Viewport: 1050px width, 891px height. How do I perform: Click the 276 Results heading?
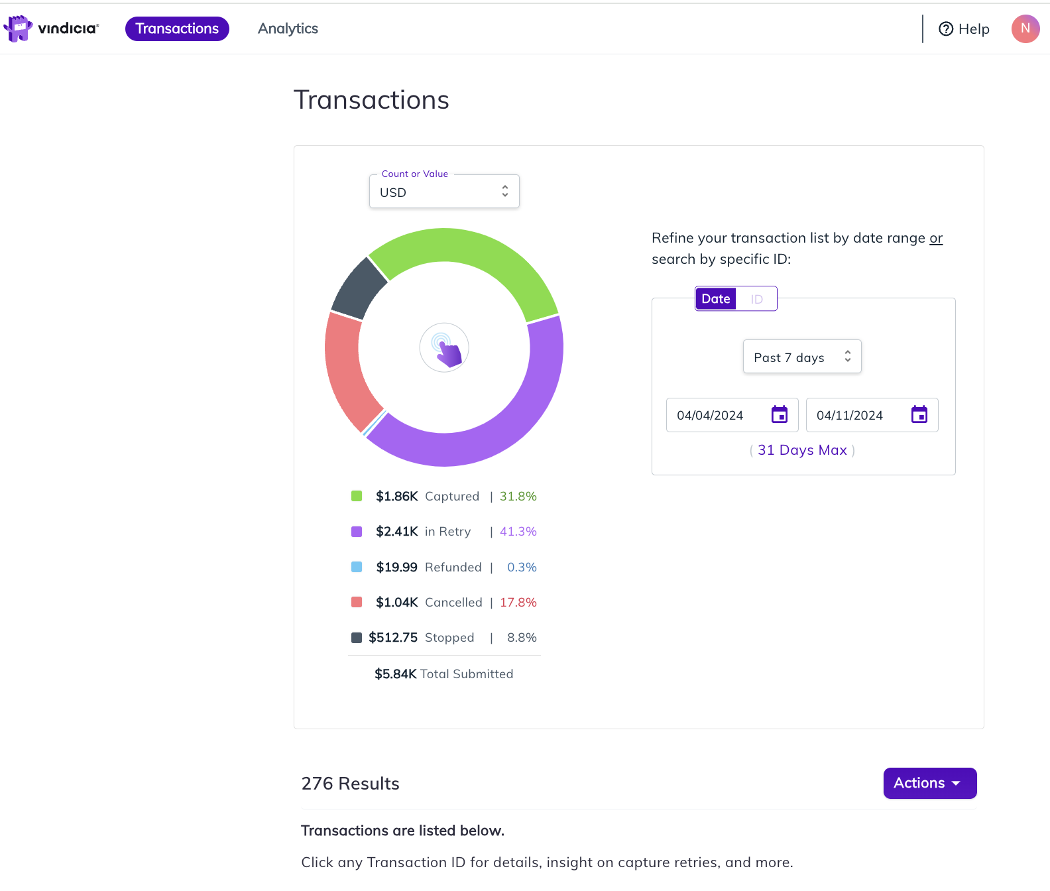pyautogui.click(x=350, y=784)
